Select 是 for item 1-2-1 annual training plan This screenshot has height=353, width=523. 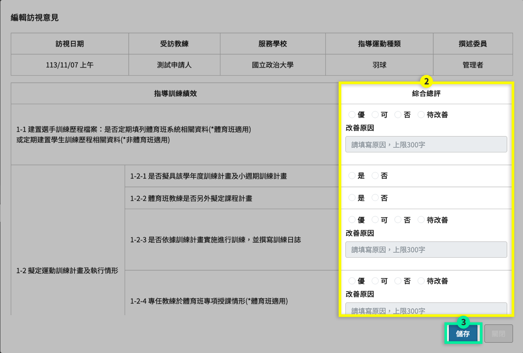[x=352, y=176]
